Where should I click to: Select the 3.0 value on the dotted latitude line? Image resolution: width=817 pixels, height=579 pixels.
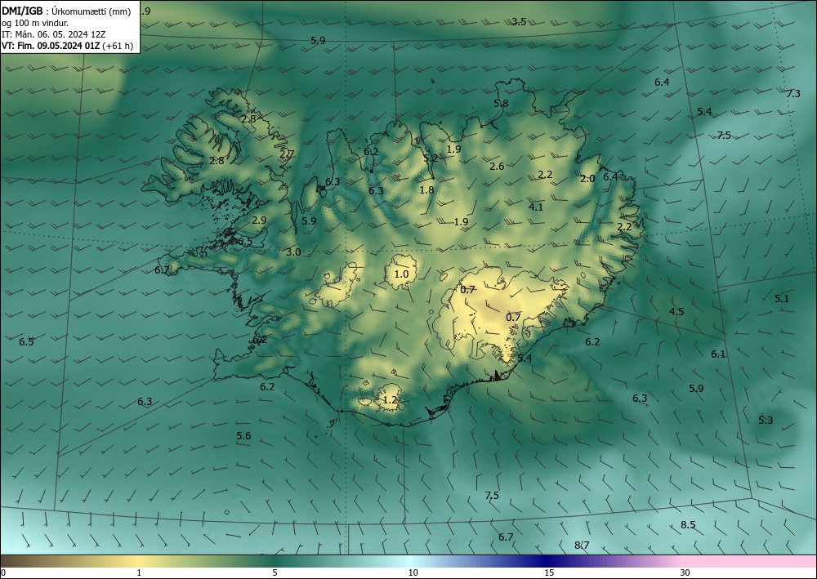(293, 252)
